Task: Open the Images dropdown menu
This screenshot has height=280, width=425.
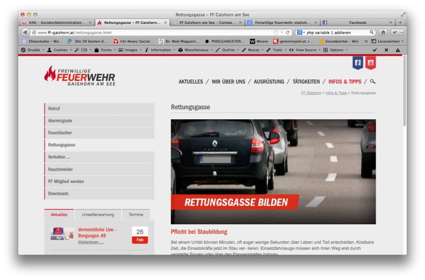Action: pyautogui.click(x=130, y=50)
